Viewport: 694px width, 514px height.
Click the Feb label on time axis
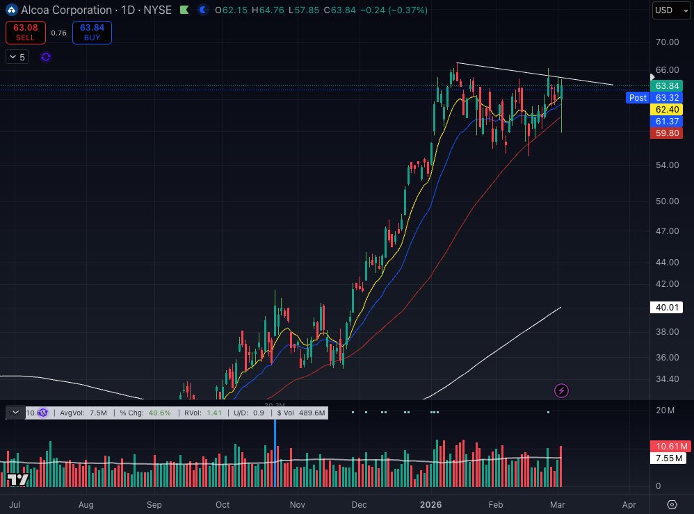496,505
